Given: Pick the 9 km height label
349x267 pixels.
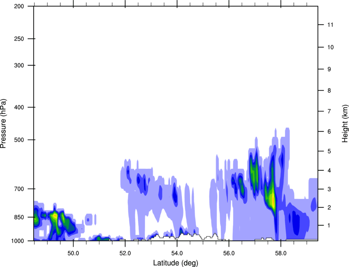Looking at the screenshot, I should 329,69.
